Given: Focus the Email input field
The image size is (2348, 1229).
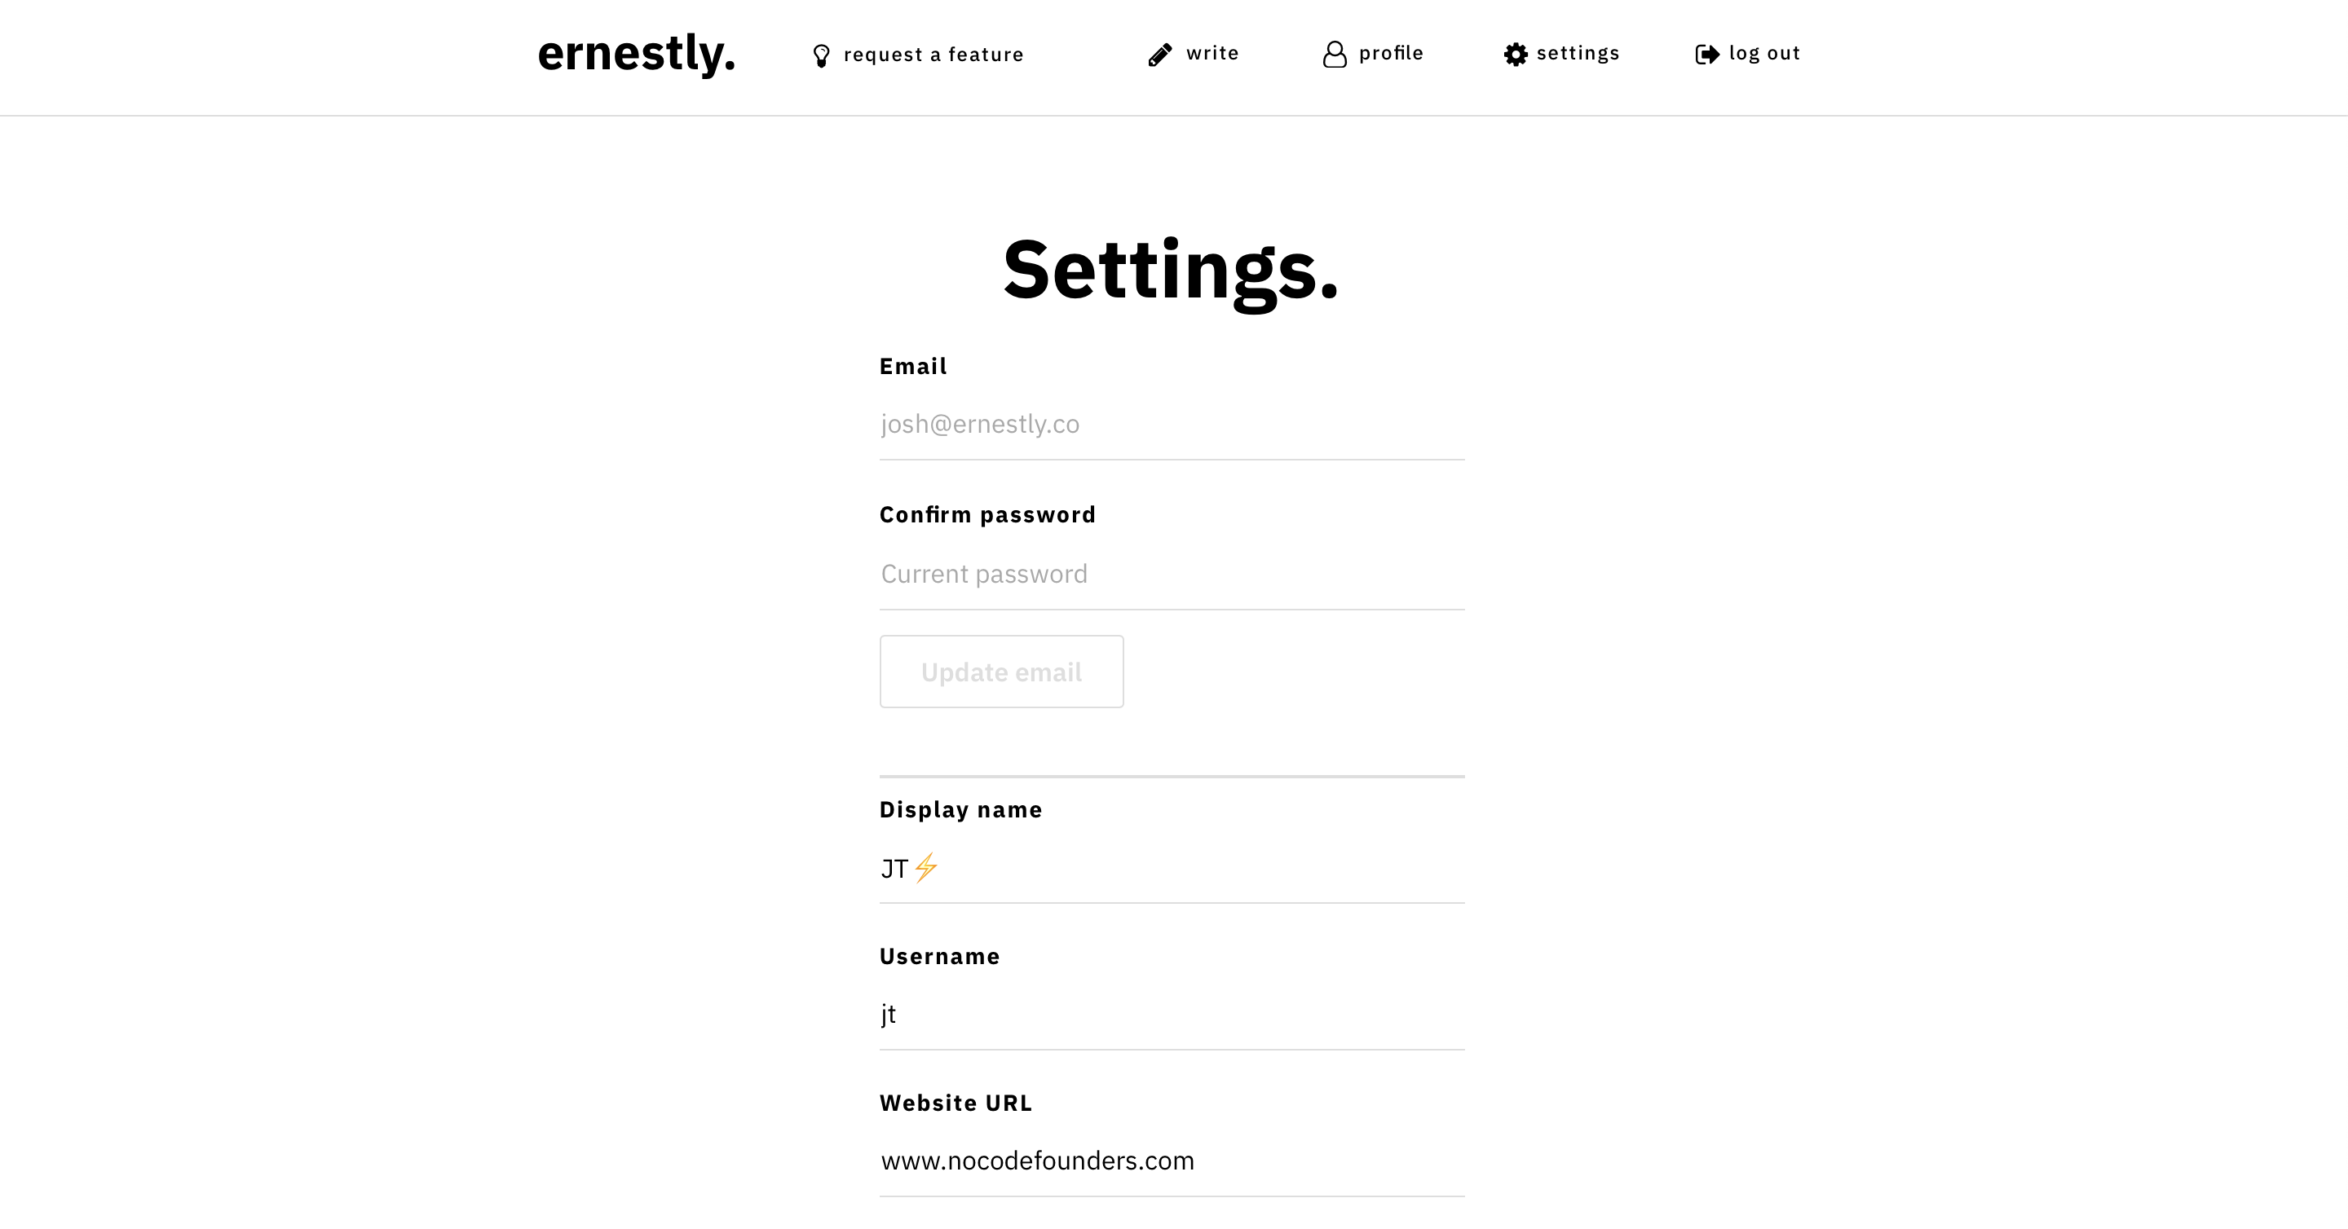Looking at the screenshot, I should [x=1172, y=424].
